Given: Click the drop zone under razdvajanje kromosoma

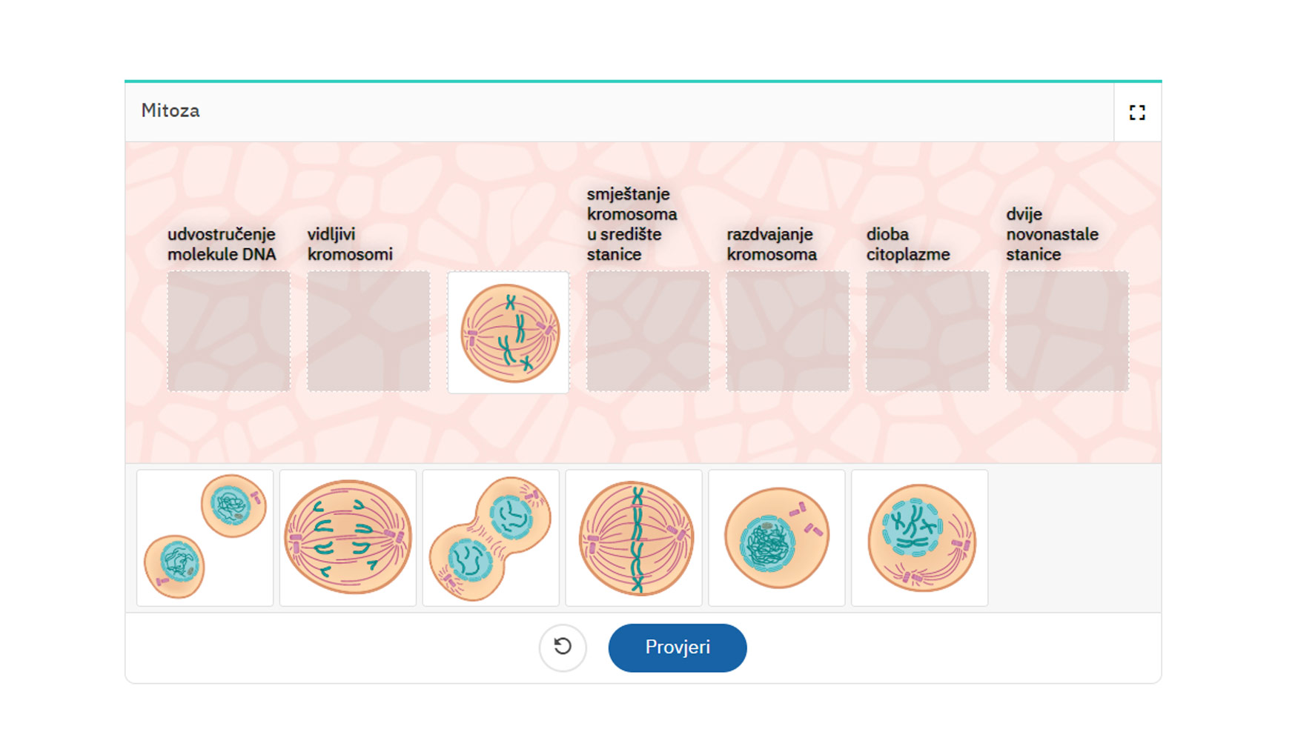Looking at the screenshot, I should [x=788, y=331].
